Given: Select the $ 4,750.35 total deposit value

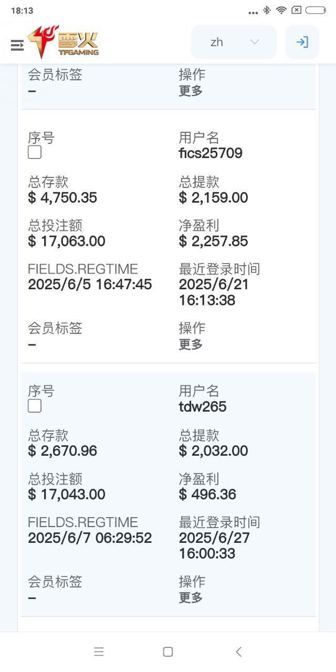Looking at the screenshot, I should (x=62, y=197).
